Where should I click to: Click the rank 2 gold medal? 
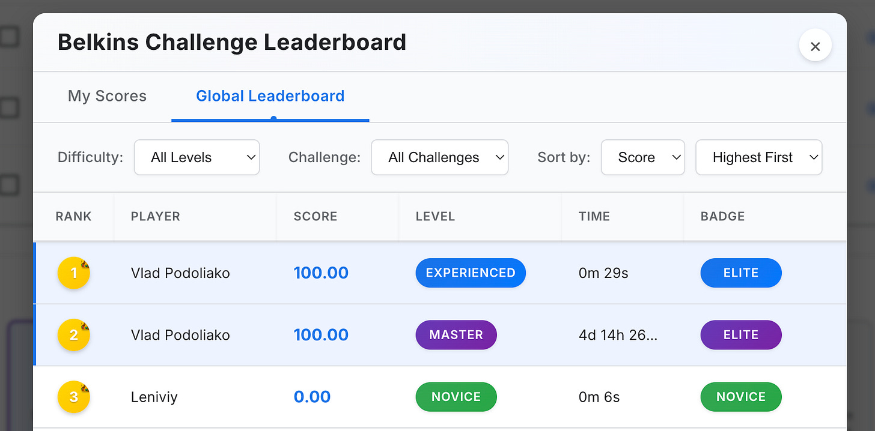pyautogui.click(x=73, y=335)
